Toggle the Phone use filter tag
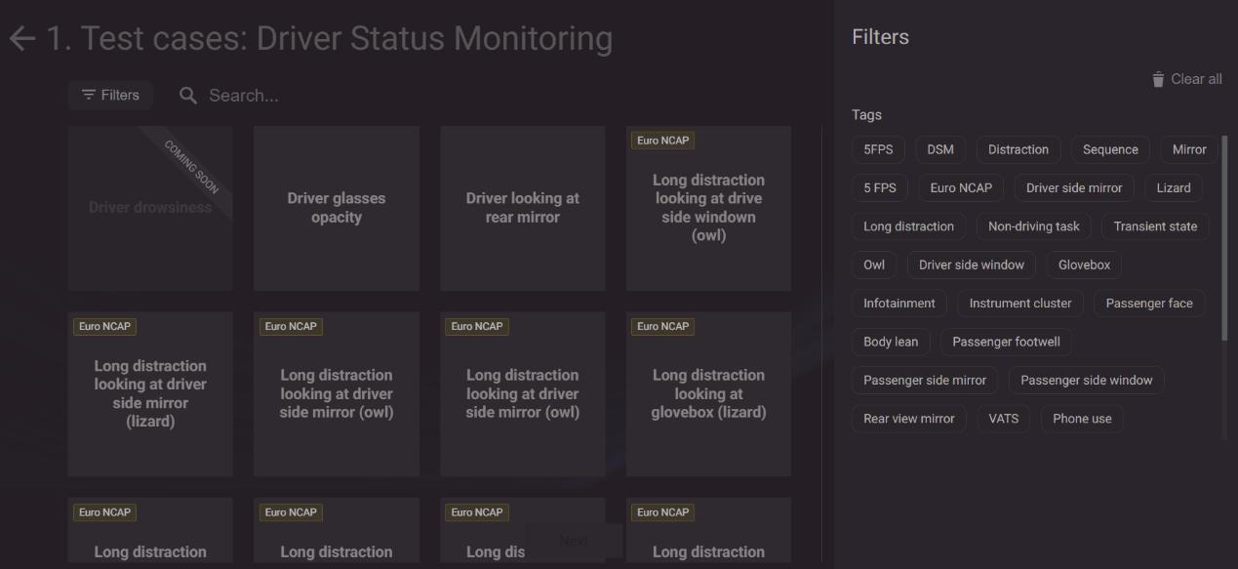 [1082, 419]
